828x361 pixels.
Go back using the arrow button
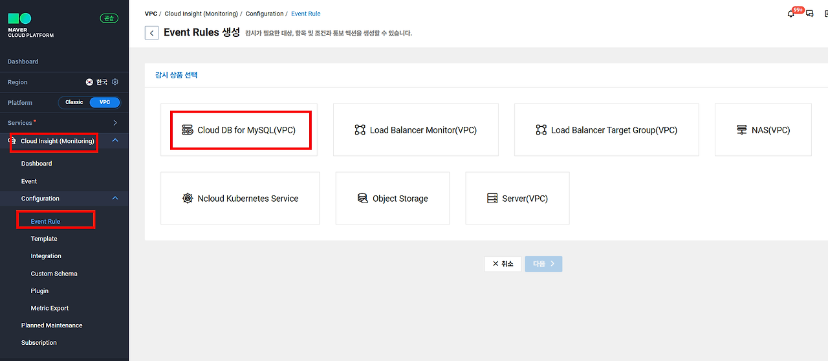151,33
